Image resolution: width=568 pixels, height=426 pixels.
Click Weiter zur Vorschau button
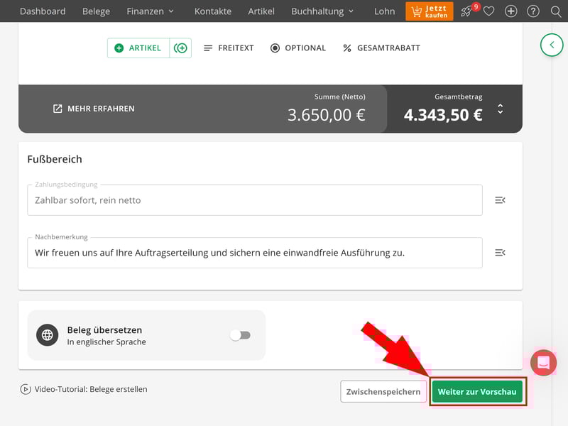point(477,392)
